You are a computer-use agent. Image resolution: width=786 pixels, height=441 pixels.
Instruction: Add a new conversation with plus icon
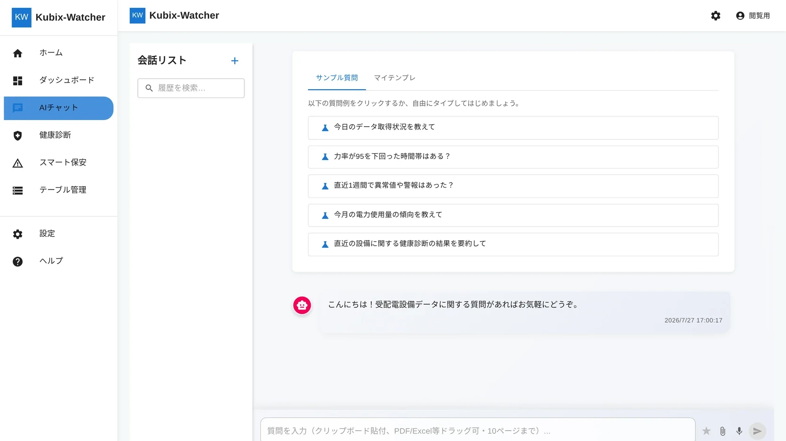coord(235,61)
